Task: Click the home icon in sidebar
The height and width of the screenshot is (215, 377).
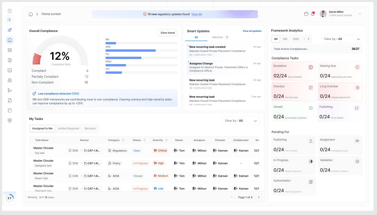Action: (10, 40)
